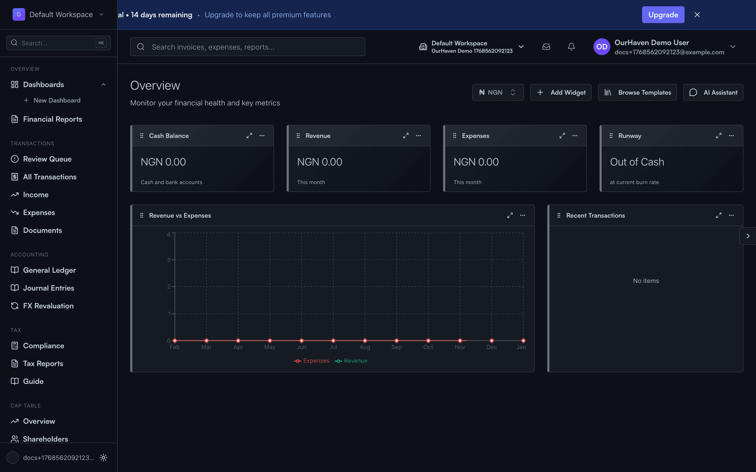756x472 pixels.
Task: Open Journal Entries in Accounting section
Action: (49, 288)
